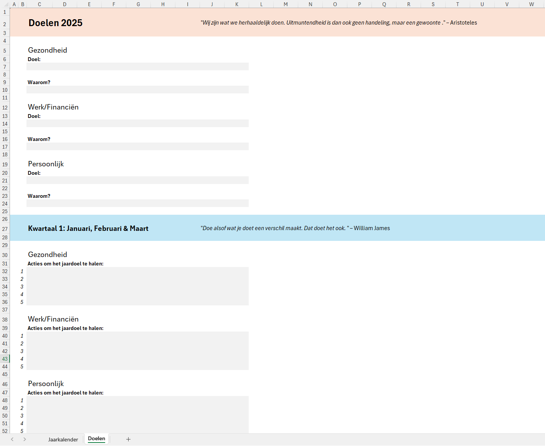Image resolution: width=545 pixels, height=446 pixels.
Task: Click the Aristoteles quote text
Action: point(339,23)
